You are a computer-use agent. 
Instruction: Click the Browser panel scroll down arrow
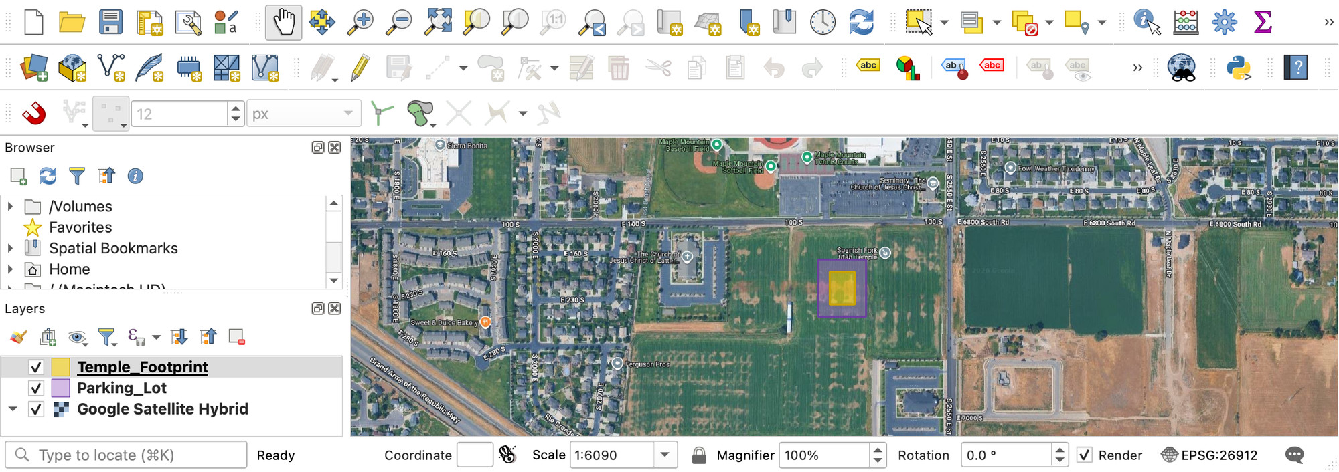(x=334, y=280)
